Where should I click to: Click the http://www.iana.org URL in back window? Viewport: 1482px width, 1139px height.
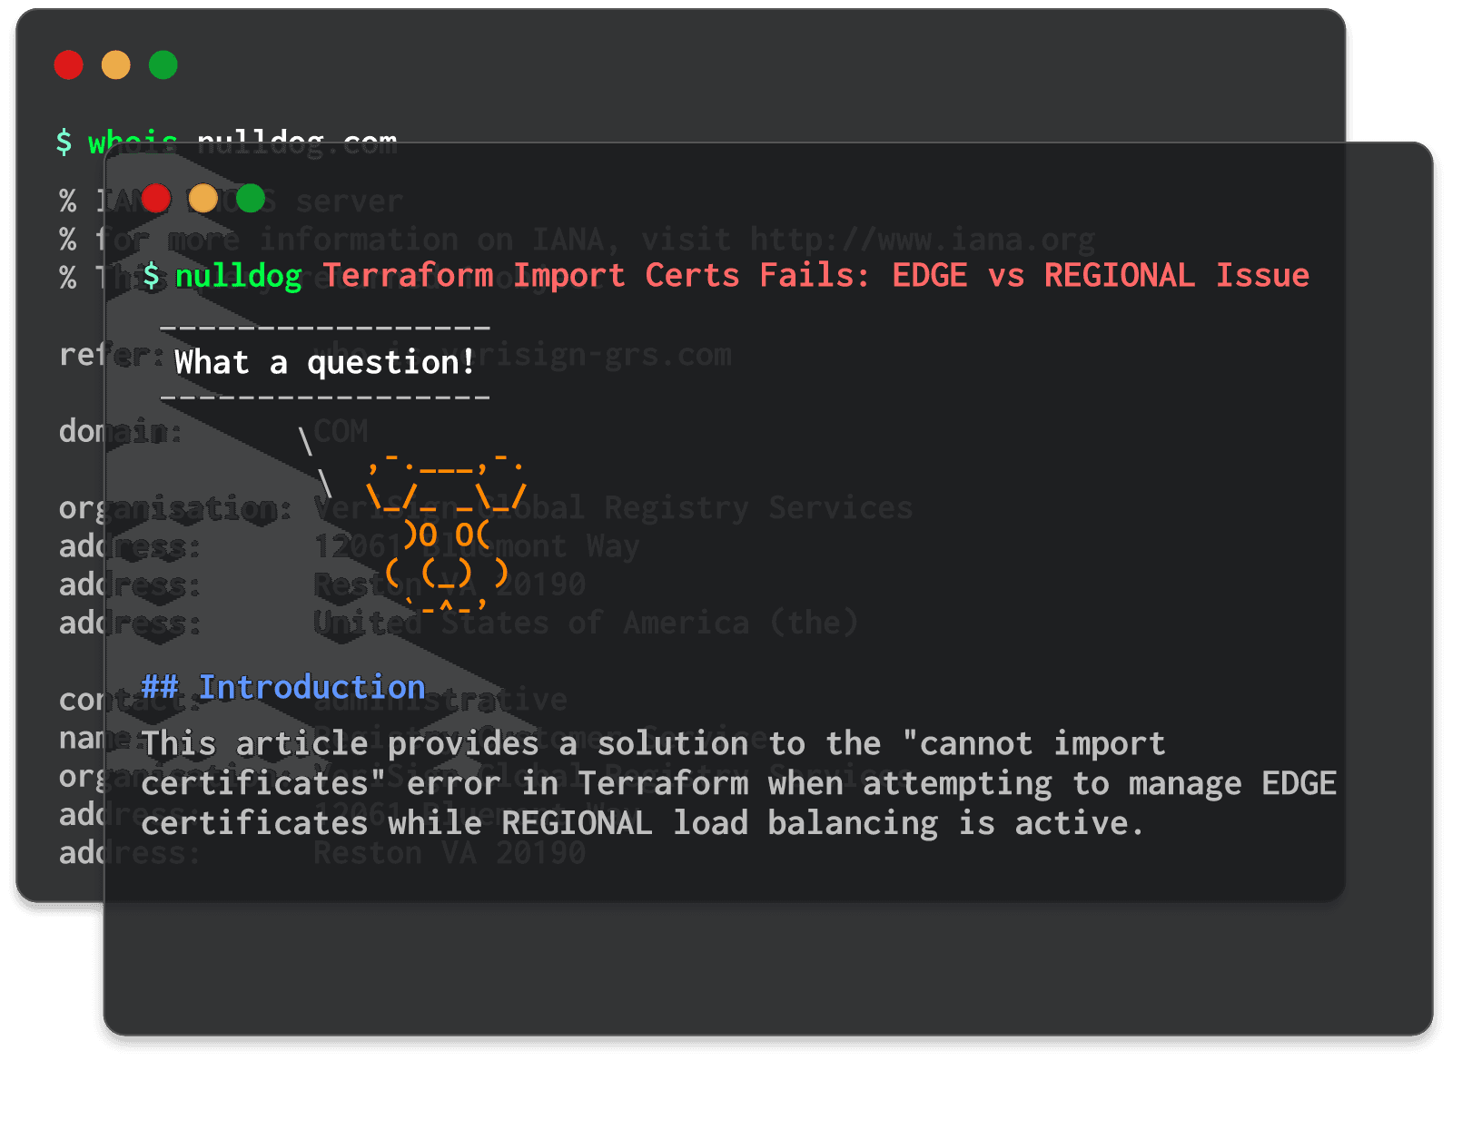(x=923, y=240)
